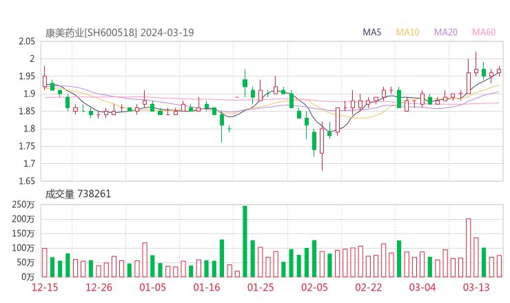Click the 50万 volume axis label
Screen dimensions: 510x303
[x=25, y=262]
